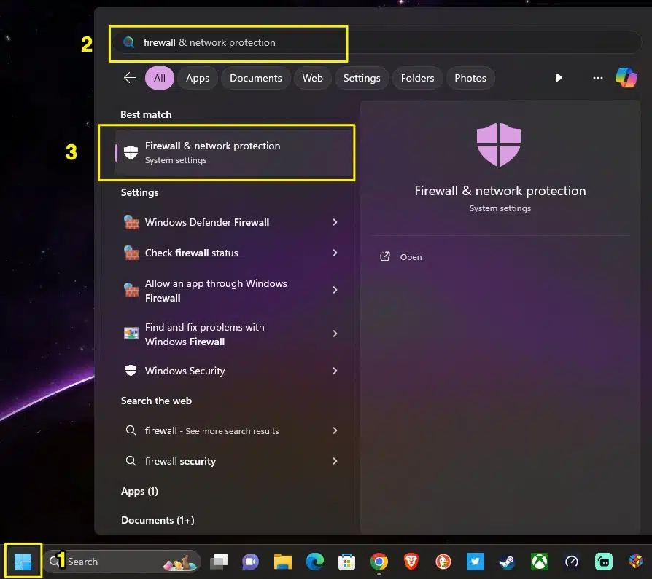Click large shield icon in preview pane
The width and height of the screenshot is (652, 579).
[499, 144]
